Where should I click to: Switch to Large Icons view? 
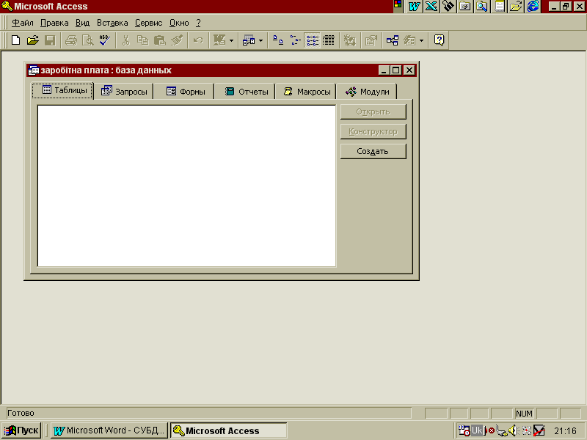(x=278, y=40)
